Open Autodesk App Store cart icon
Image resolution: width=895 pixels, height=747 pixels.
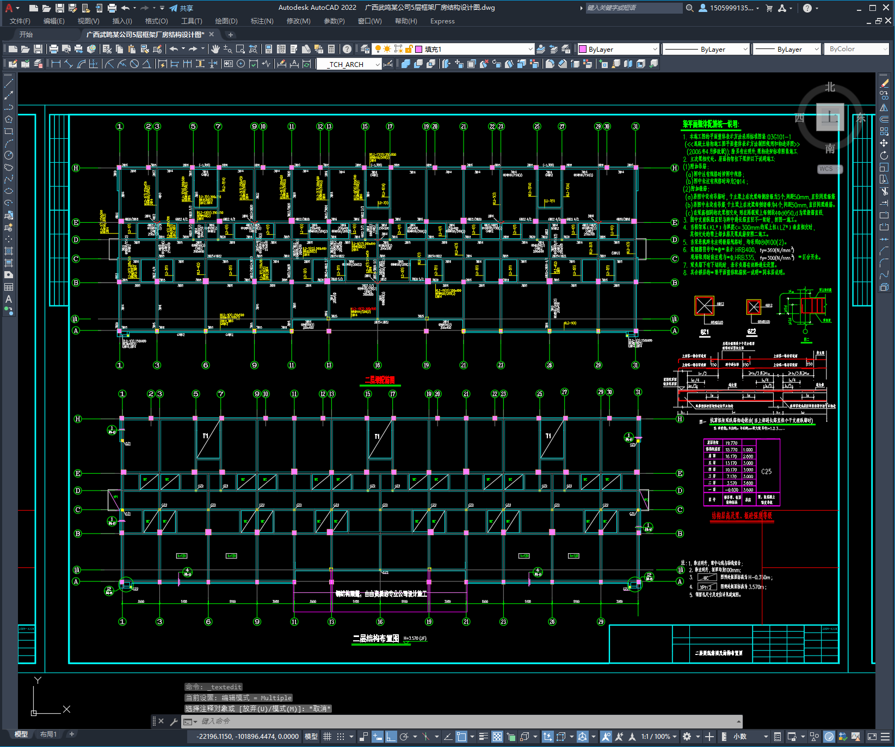pyautogui.click(x=769, y=8)
